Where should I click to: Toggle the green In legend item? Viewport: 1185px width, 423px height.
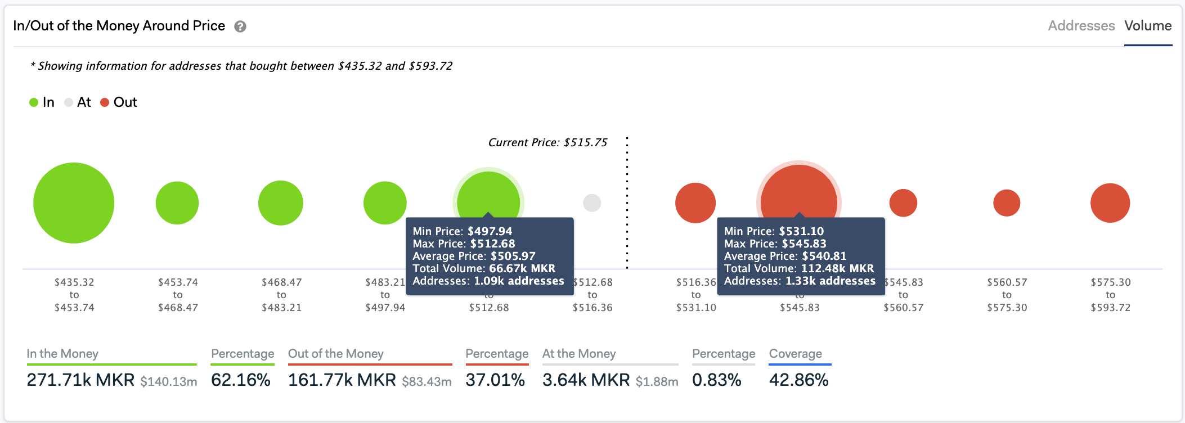(42, 102)
